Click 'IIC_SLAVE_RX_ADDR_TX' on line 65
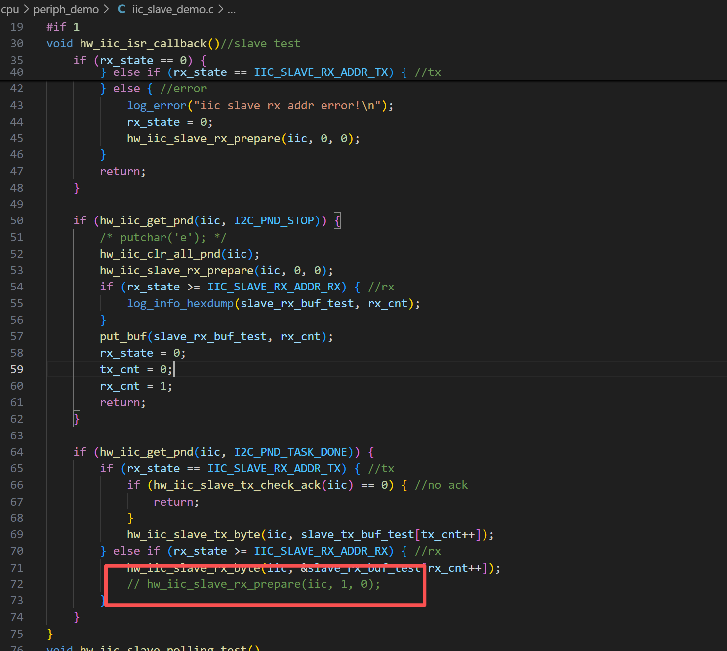Viewport: 727px width, 651px height. click(x=274, y=468)
